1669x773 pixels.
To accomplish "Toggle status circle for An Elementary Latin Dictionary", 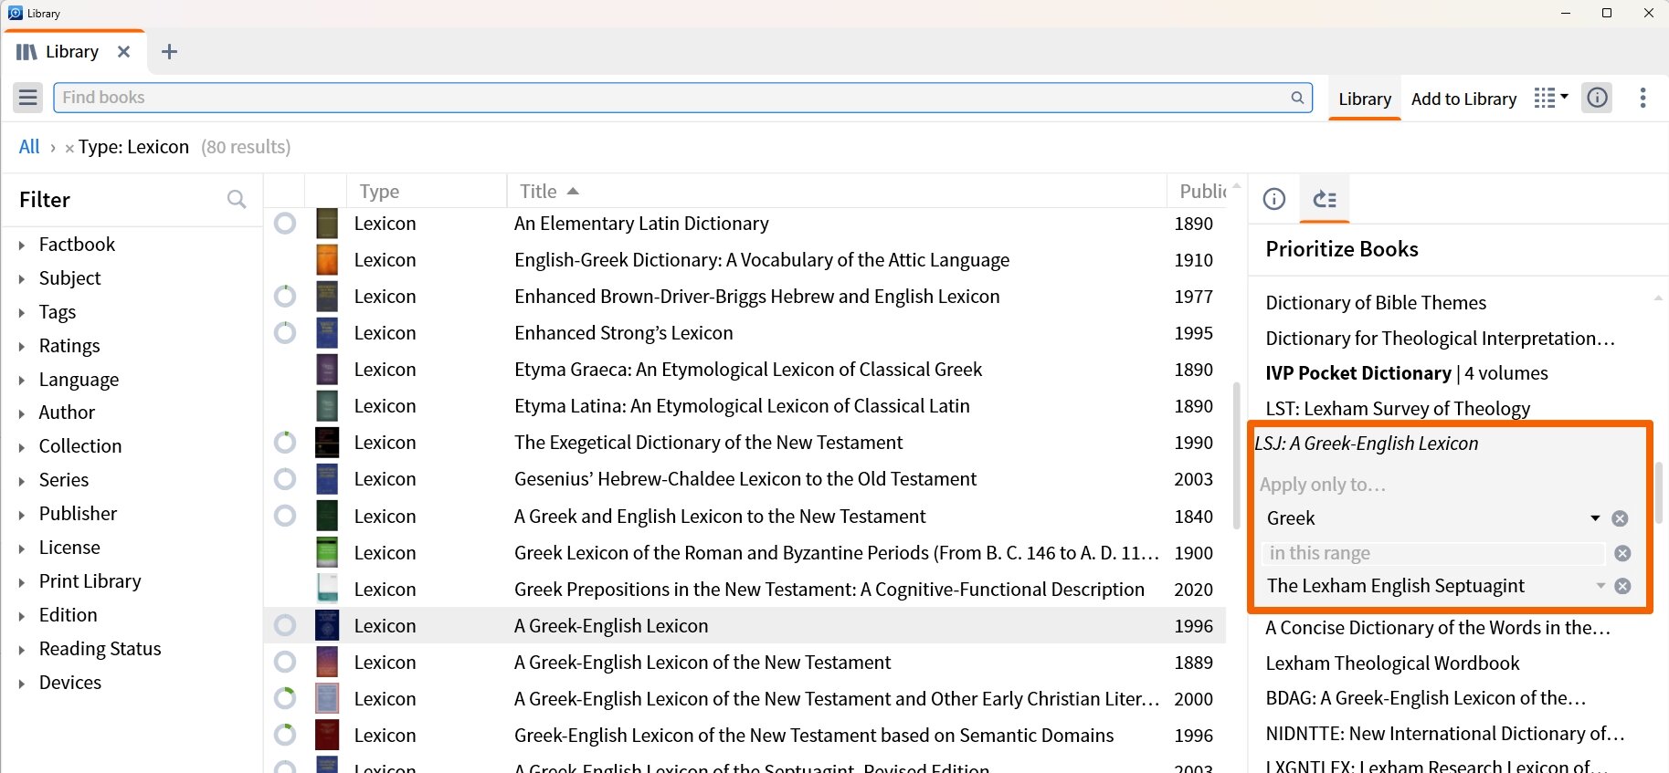I will pos(285,224).
